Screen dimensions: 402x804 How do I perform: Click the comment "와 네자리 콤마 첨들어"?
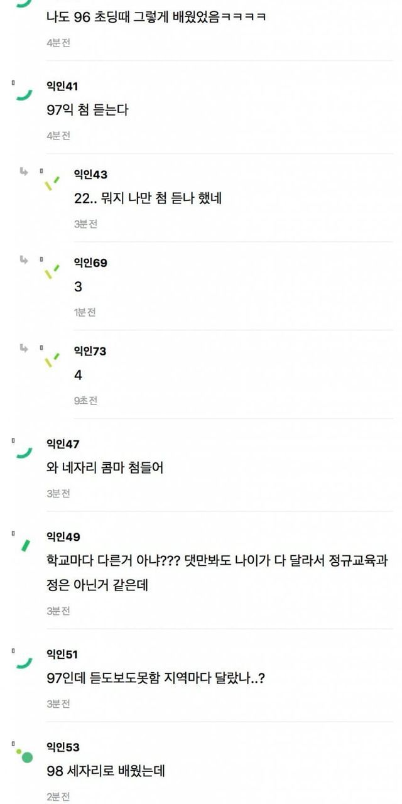coord(105,468)
